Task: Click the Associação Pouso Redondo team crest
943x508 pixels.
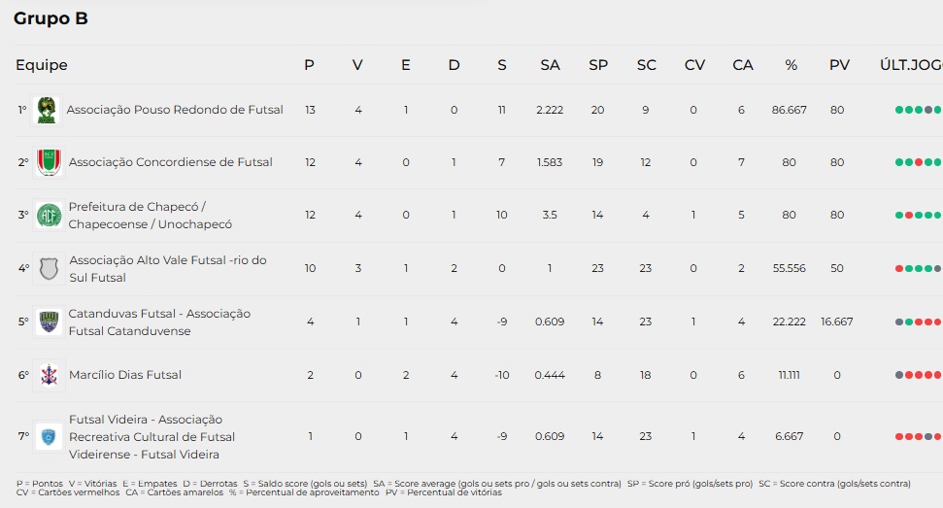Action: (x=47, y=110)
